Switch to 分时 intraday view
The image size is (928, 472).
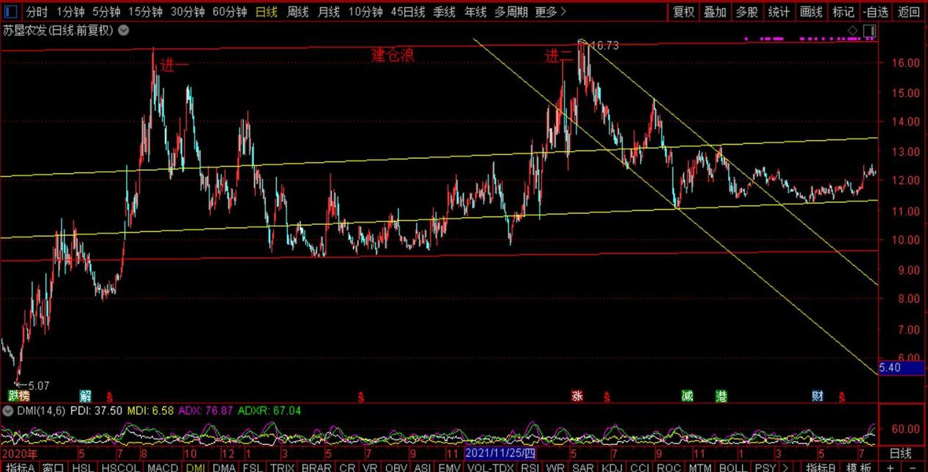click(37, 12)
